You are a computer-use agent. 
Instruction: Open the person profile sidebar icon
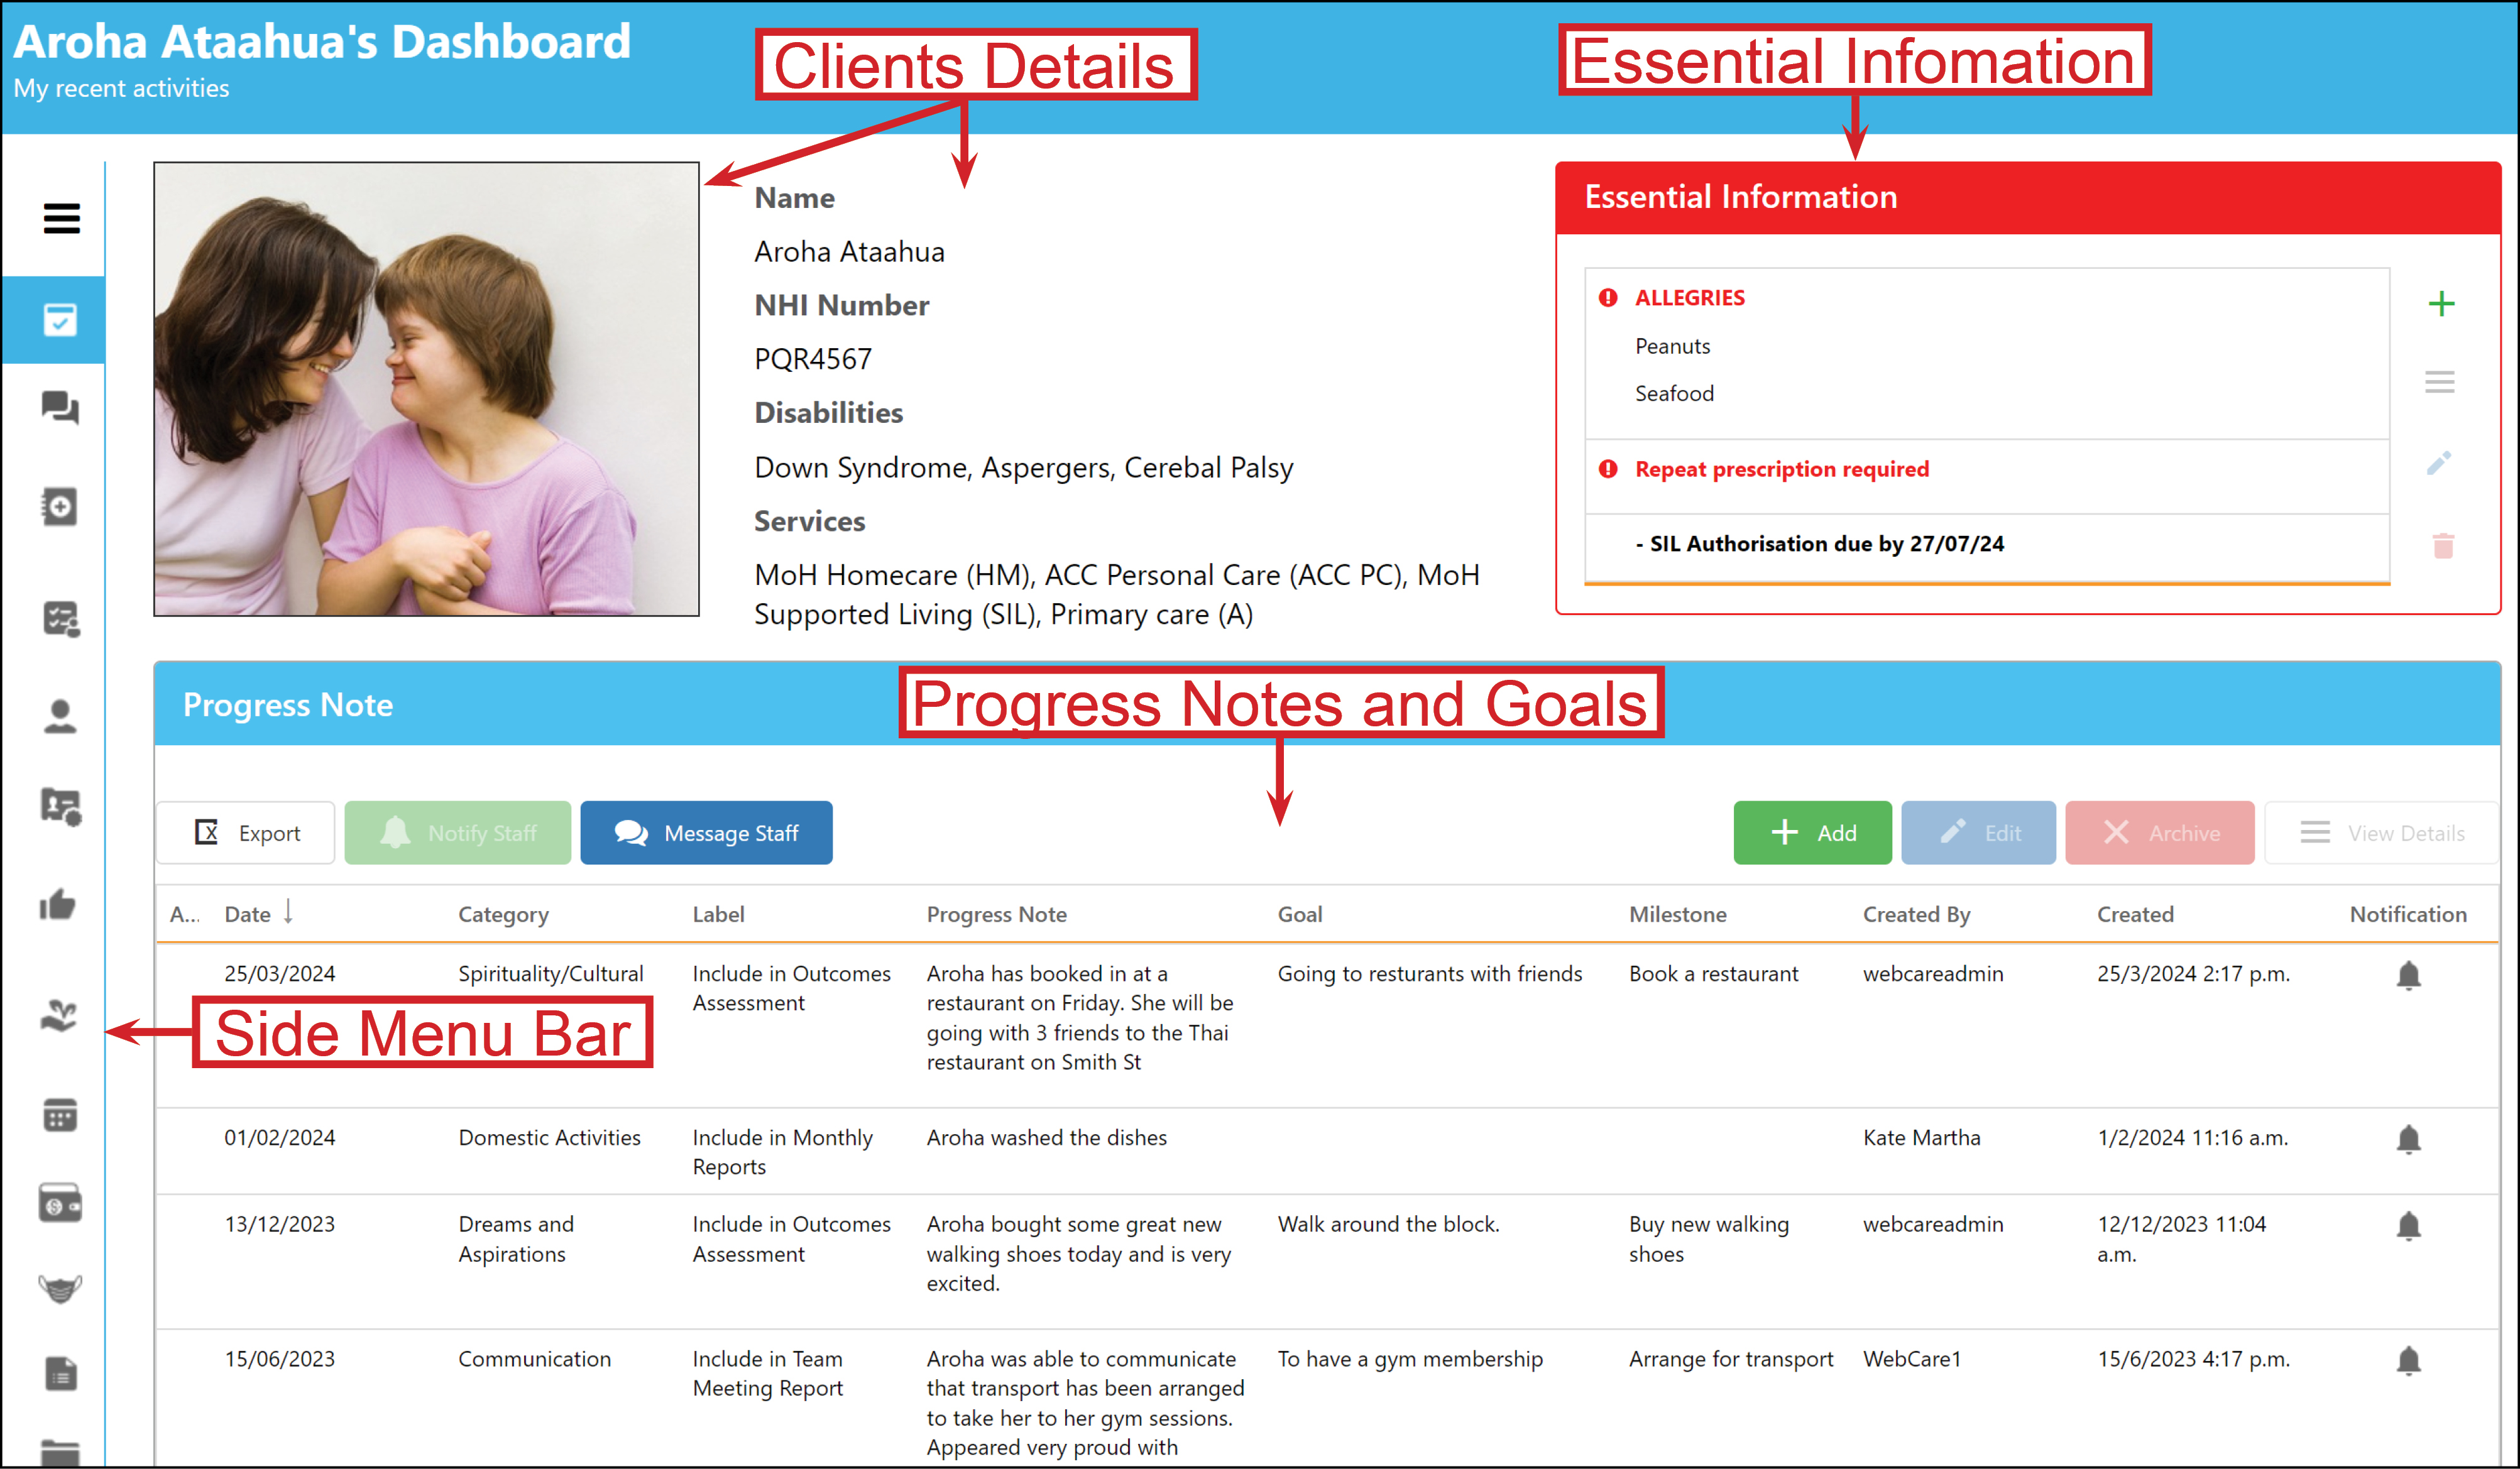coord(60,716)
